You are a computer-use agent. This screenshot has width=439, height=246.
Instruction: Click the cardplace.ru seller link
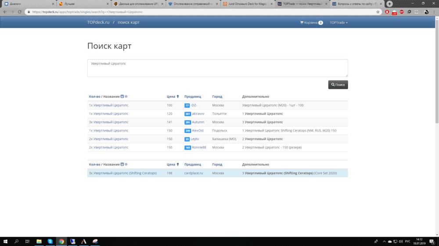(x=194, y=173)
